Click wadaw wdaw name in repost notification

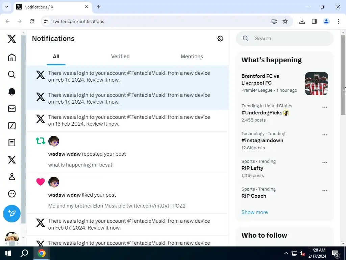[65, 154]
